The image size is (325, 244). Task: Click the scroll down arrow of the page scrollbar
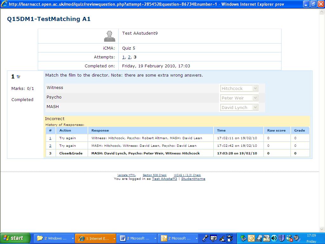322,229
